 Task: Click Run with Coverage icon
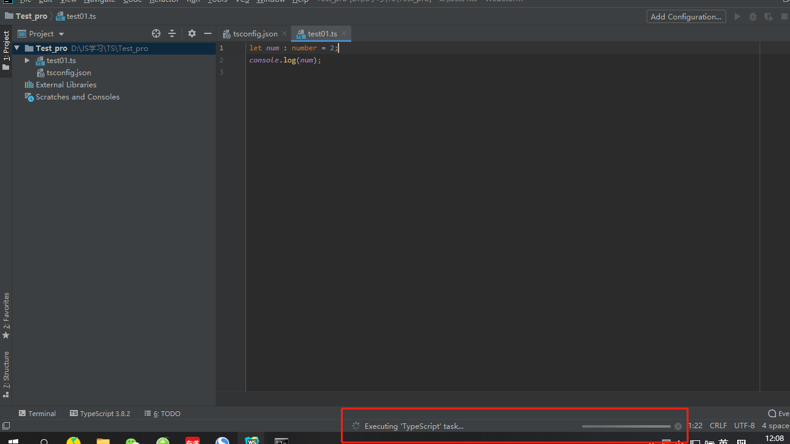[x=769, y=16]
